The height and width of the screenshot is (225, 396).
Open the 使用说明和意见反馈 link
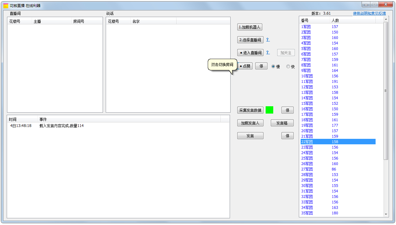point(369,13)
